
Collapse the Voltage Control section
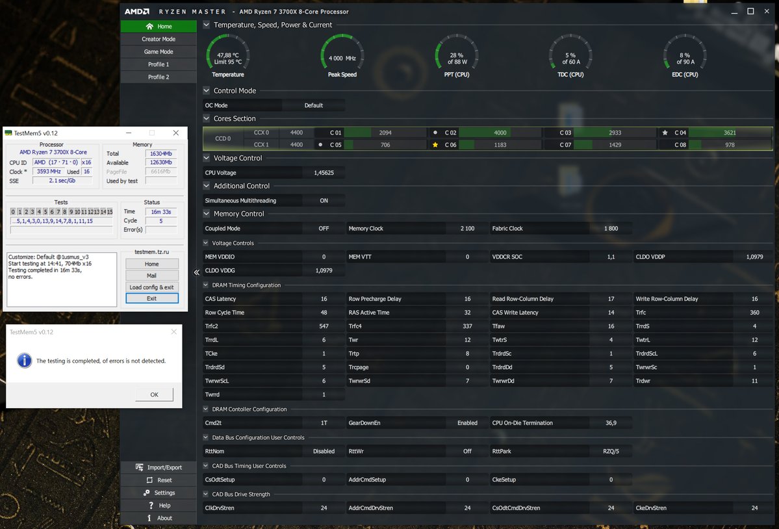[x=206, y=158]
